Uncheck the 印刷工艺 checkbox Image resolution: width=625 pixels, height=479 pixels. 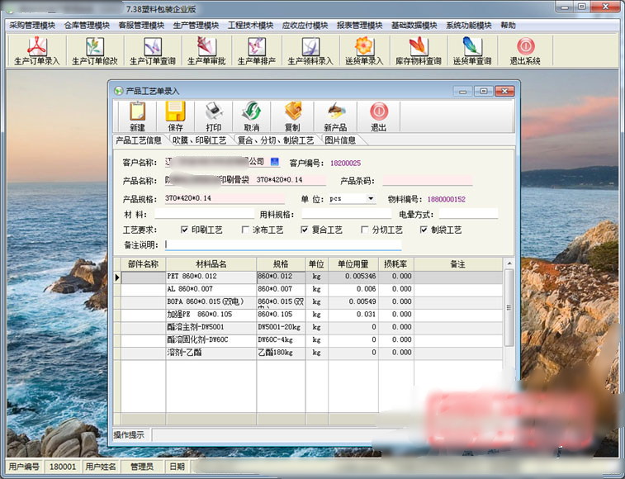[x=184, y=230]
